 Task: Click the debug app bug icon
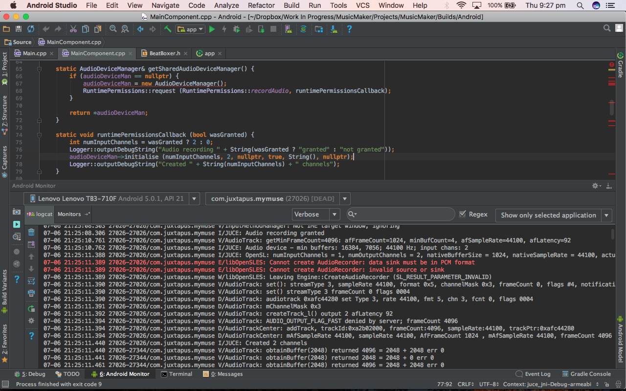237,29
